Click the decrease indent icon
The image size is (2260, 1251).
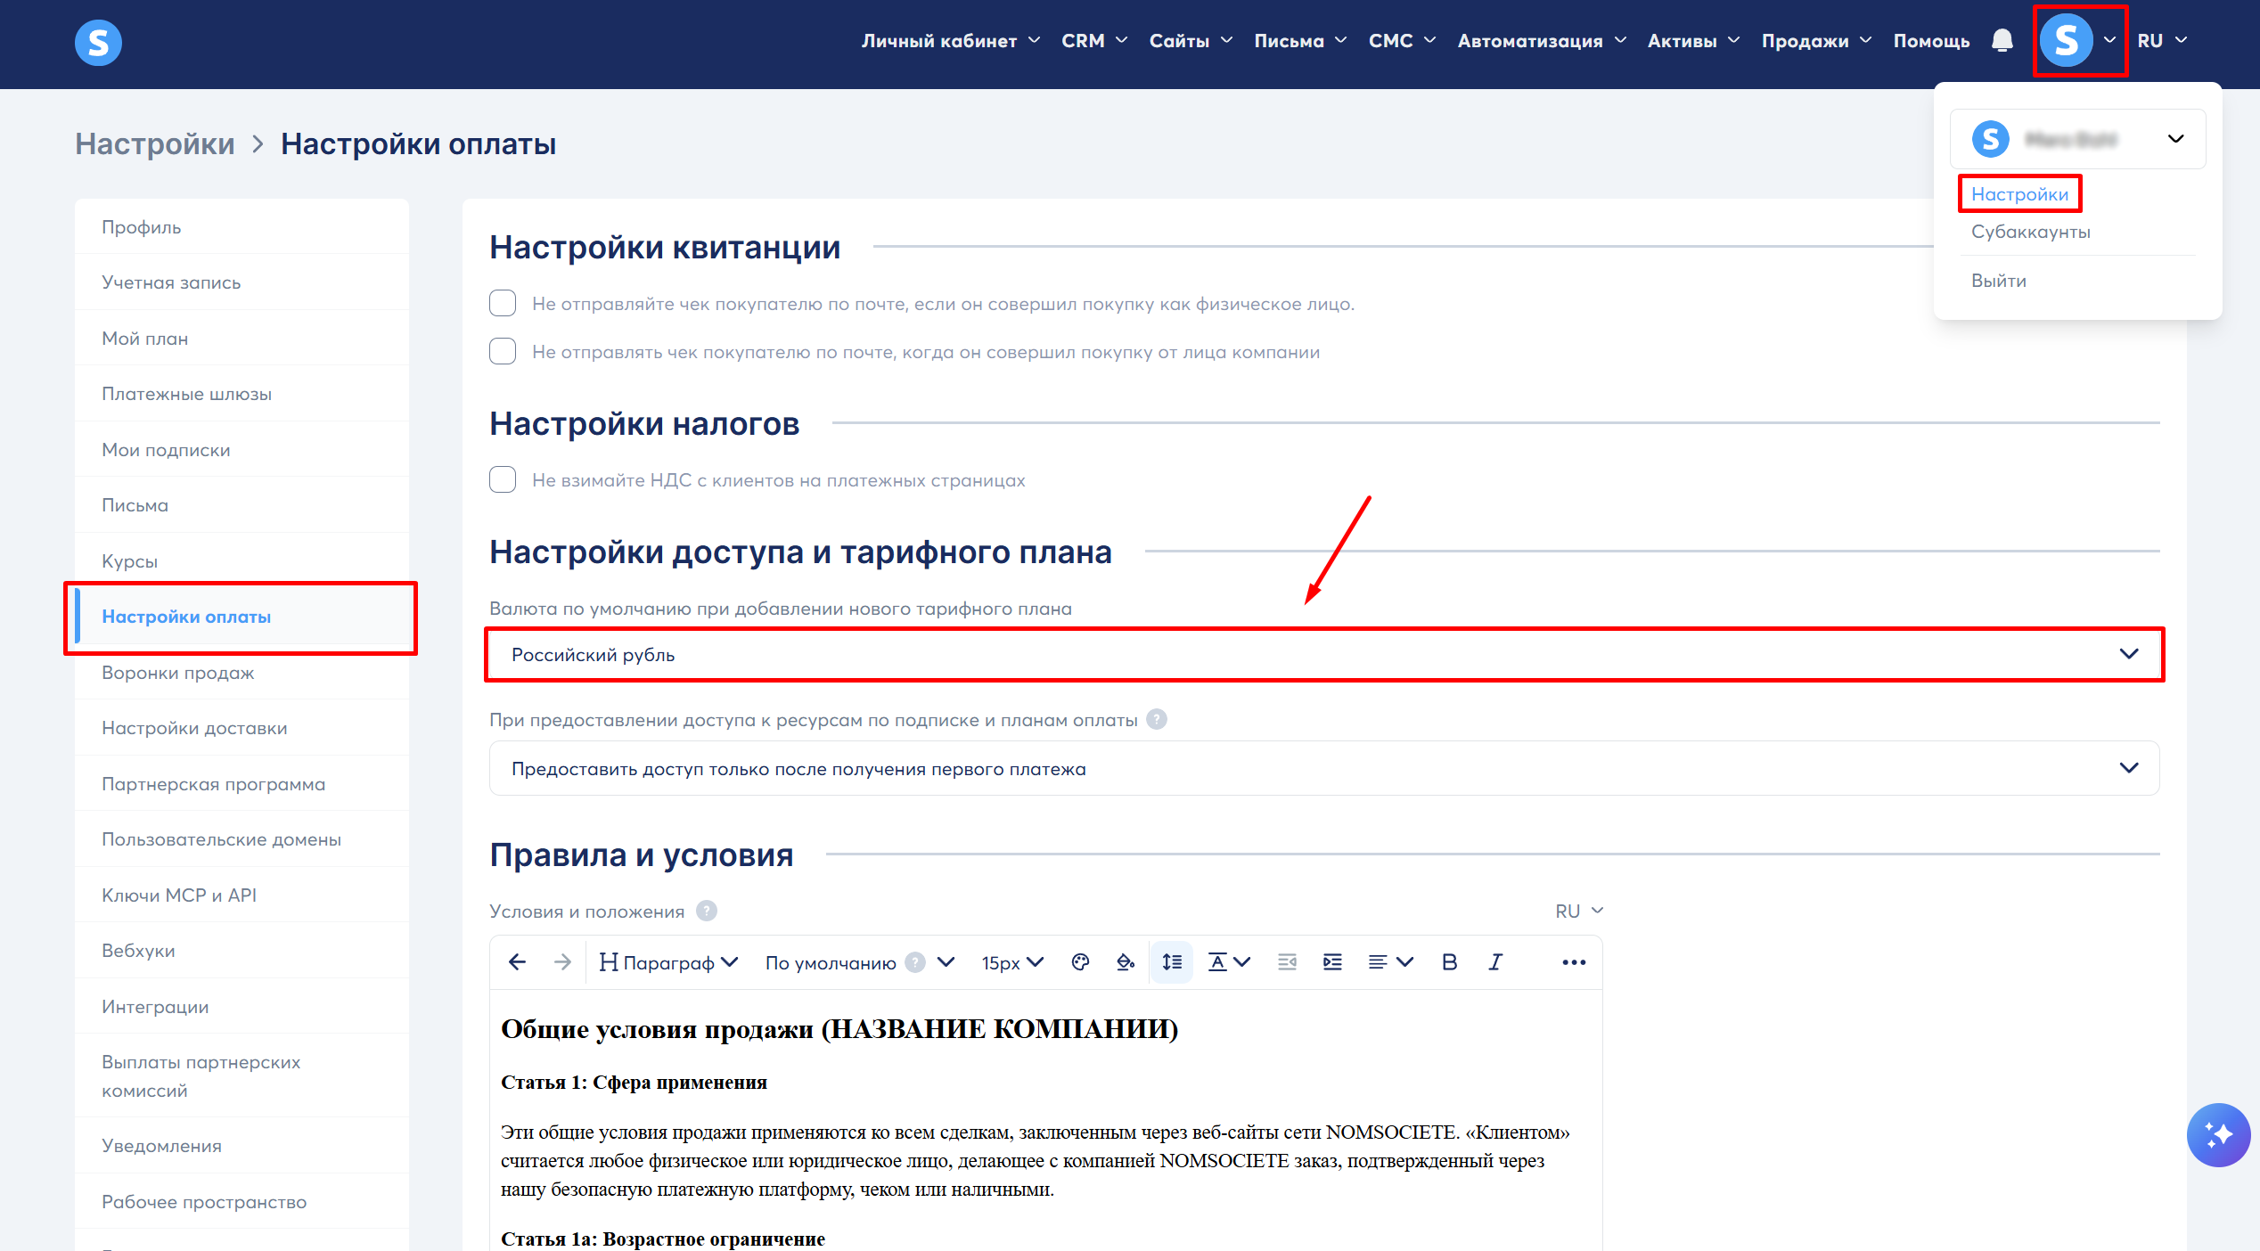coord(1287,962)
